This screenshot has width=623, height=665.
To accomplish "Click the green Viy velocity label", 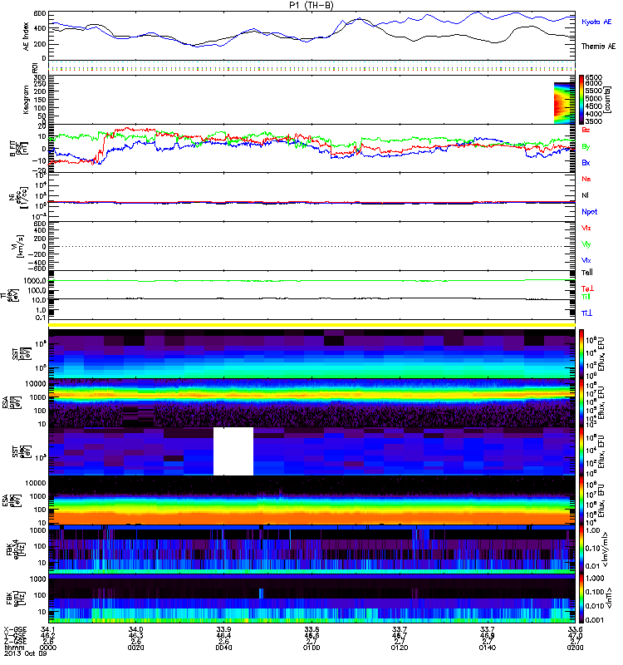I will point(586,244).
